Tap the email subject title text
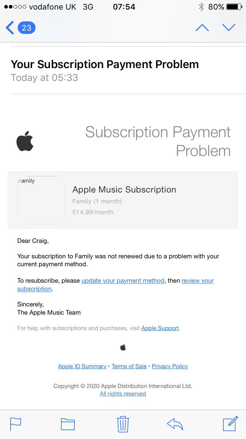The width and height of the screenshot is (246, 439). click(x=105, y=64)
